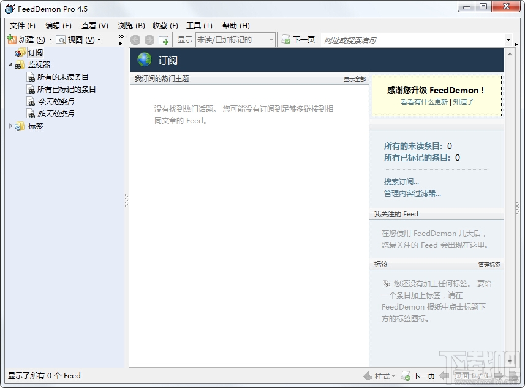Click the 标签 tag folder icon

coord(20,126)
